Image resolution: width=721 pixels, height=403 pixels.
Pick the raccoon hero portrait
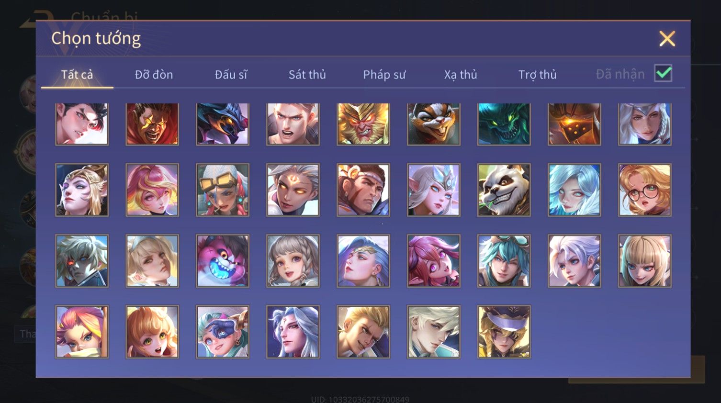tap(433, 124)
